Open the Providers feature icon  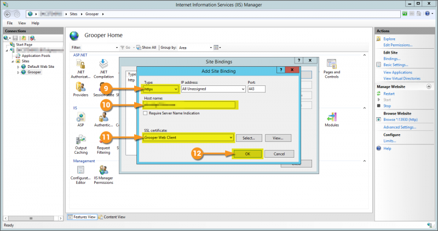pyautogui.click(x=80, y=87)
